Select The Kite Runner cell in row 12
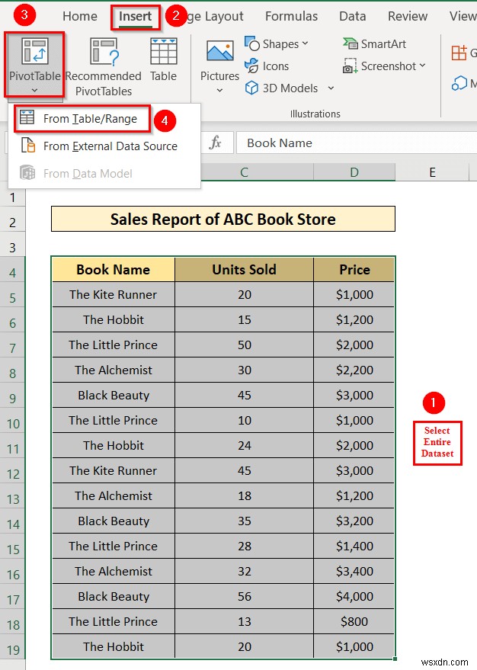The image size is (477, 670). click(x=114, y=470)
